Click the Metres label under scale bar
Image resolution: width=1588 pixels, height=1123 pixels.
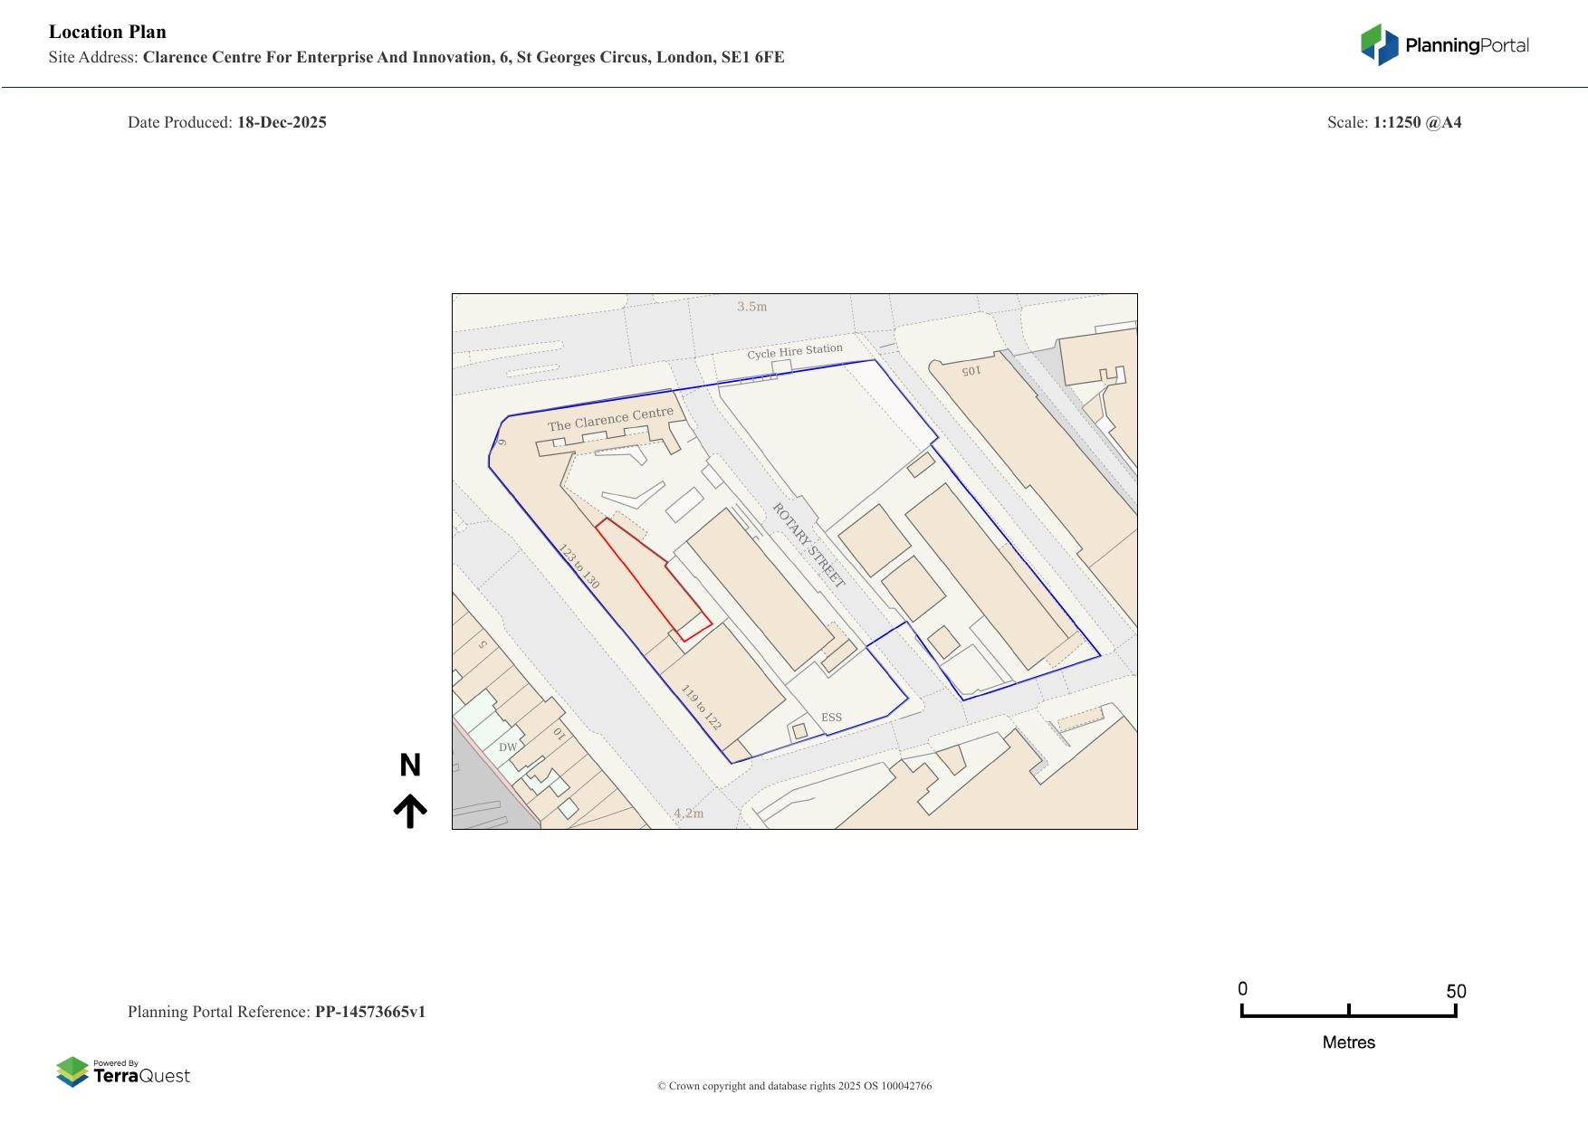pyautogui.click(x=1348, y=1042)
